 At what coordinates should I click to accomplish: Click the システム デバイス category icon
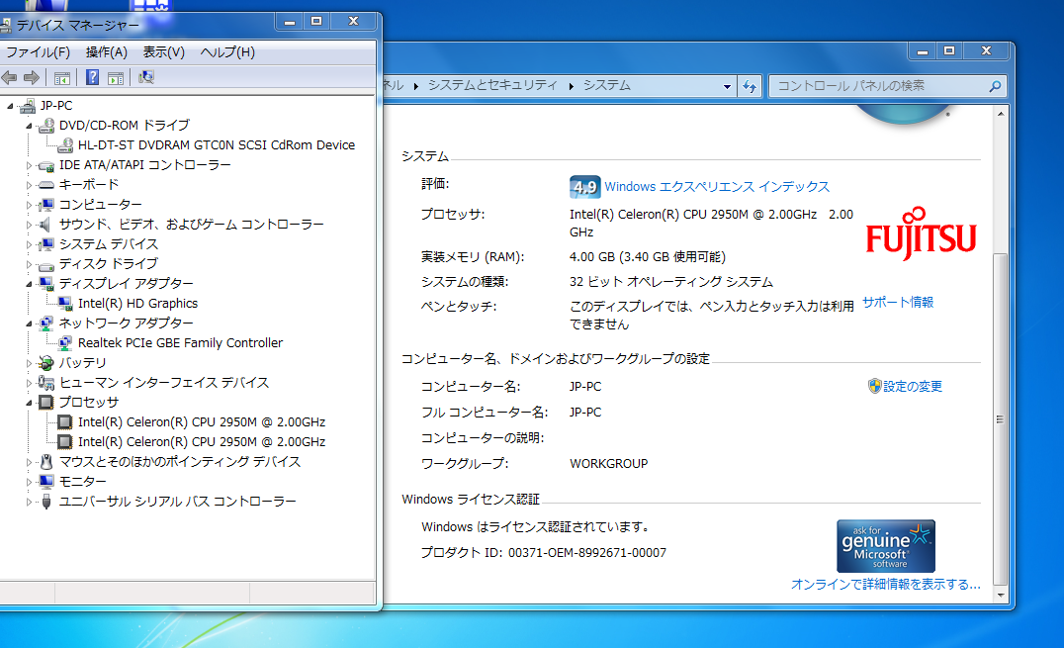click(x=46, y=243)
